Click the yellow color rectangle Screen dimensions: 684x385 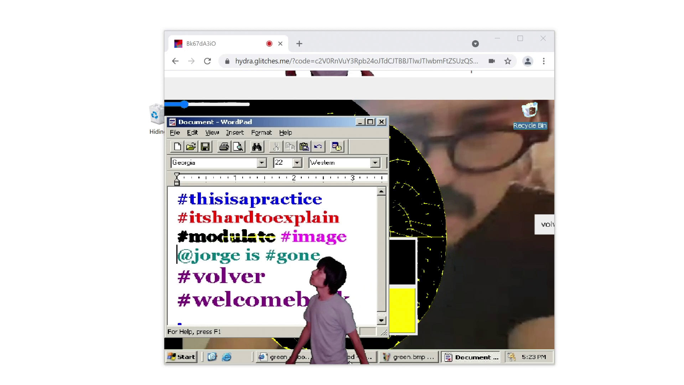tap(402, 310)
